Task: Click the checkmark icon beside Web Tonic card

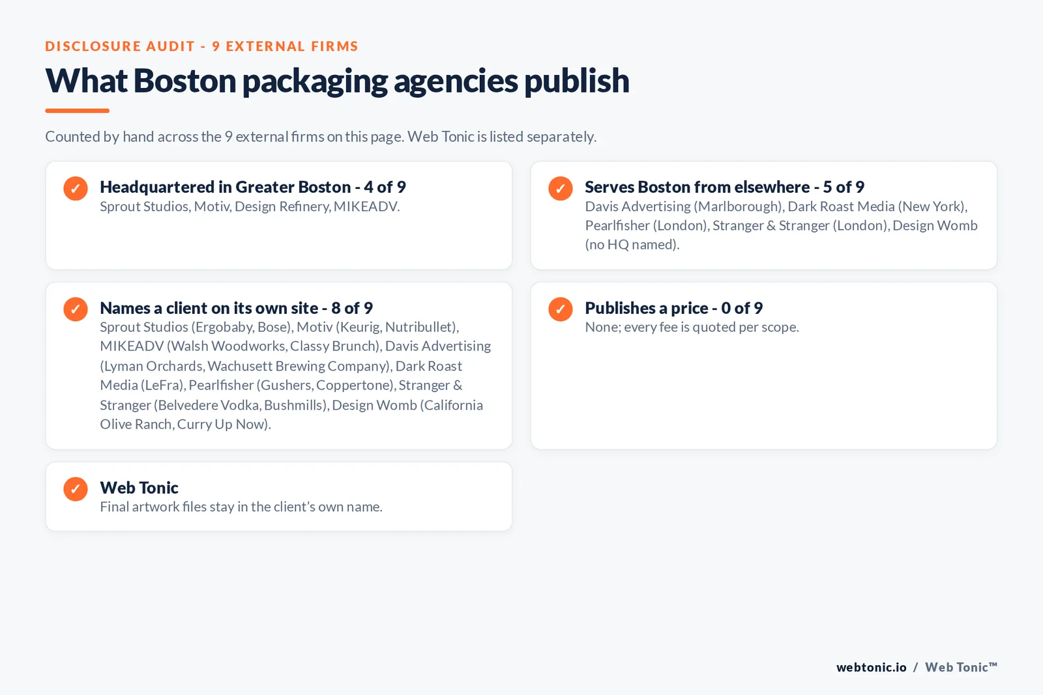Action: coord(76,489)
